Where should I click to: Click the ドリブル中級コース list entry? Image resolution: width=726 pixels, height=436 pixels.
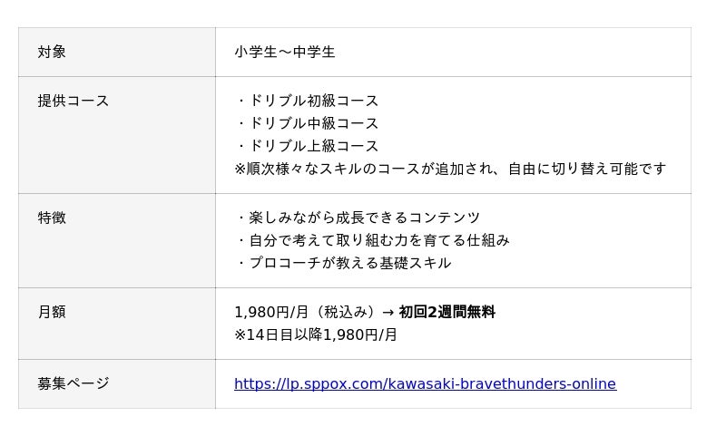(313, 123)
